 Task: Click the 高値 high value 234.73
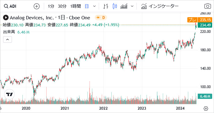[x=40, y=25]
